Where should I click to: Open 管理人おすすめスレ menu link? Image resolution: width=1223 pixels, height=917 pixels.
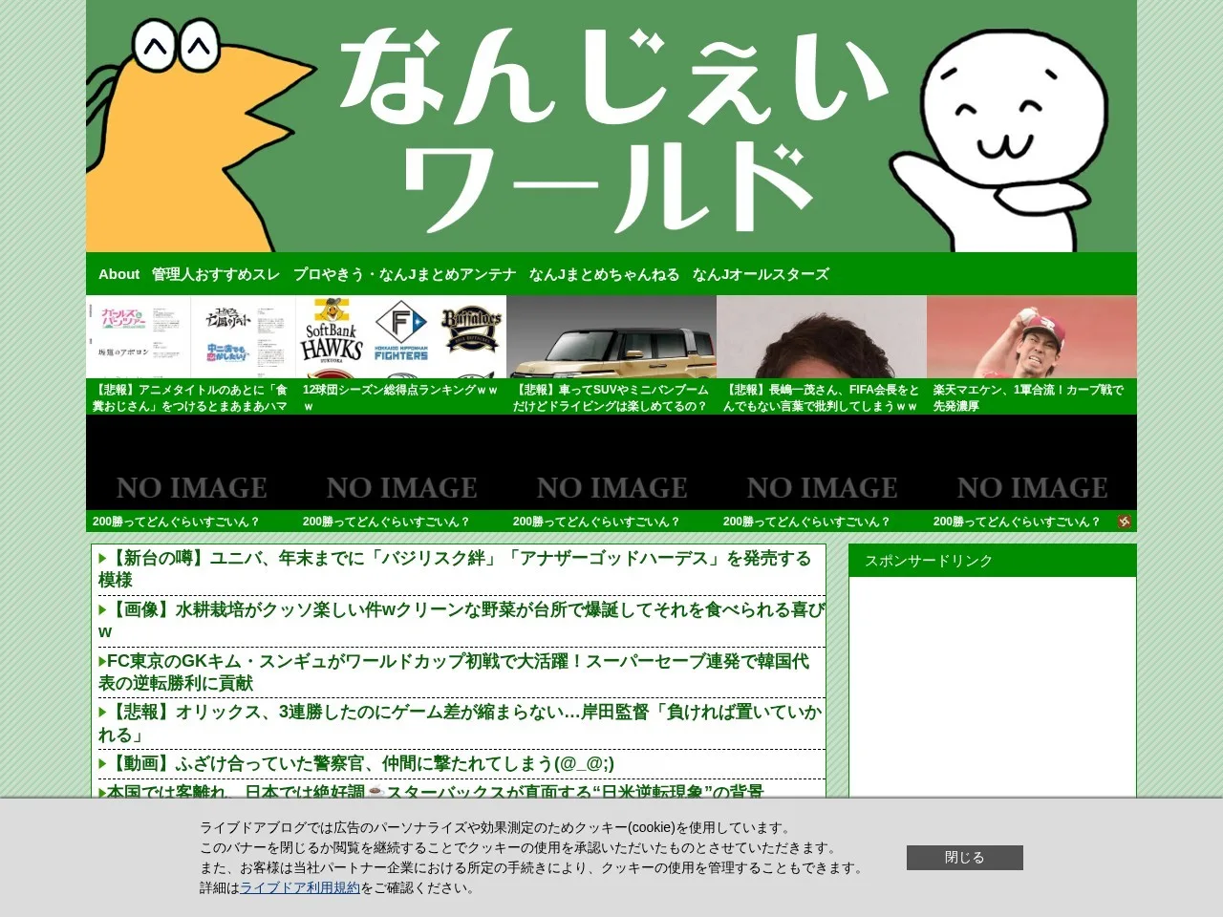click(216, 274)
